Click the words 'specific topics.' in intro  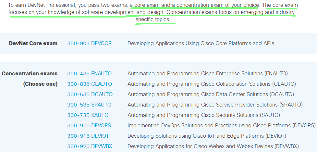tap(153, 19)
